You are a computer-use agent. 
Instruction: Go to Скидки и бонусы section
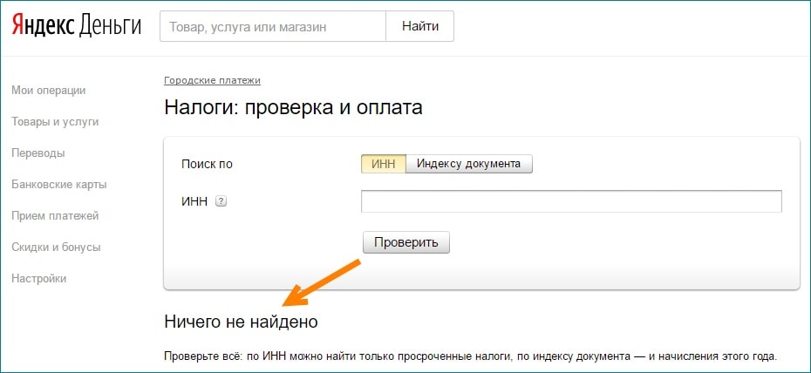click(56, 248)
